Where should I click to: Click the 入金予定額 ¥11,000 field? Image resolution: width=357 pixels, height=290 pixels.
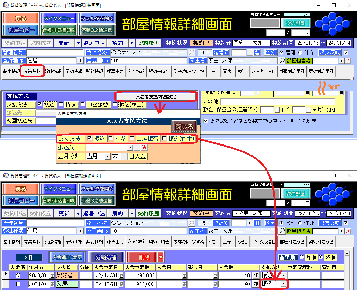point(140,284)
